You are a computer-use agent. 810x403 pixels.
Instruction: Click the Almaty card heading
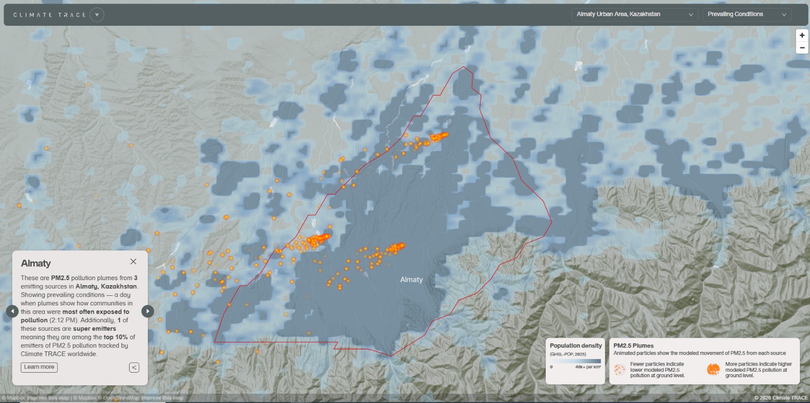click(36, 263)
